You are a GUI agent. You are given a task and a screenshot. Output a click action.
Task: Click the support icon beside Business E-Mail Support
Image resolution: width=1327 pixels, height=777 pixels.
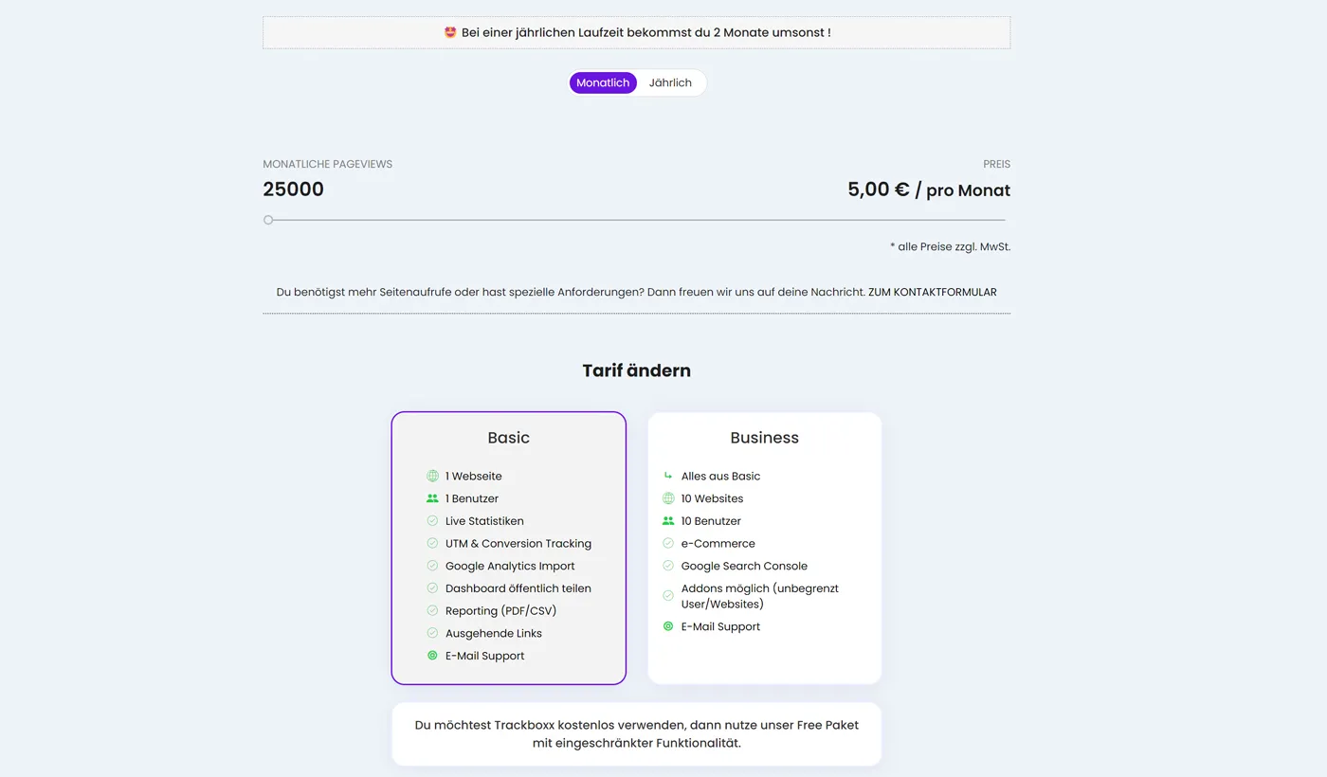click(x=668, y=626)
